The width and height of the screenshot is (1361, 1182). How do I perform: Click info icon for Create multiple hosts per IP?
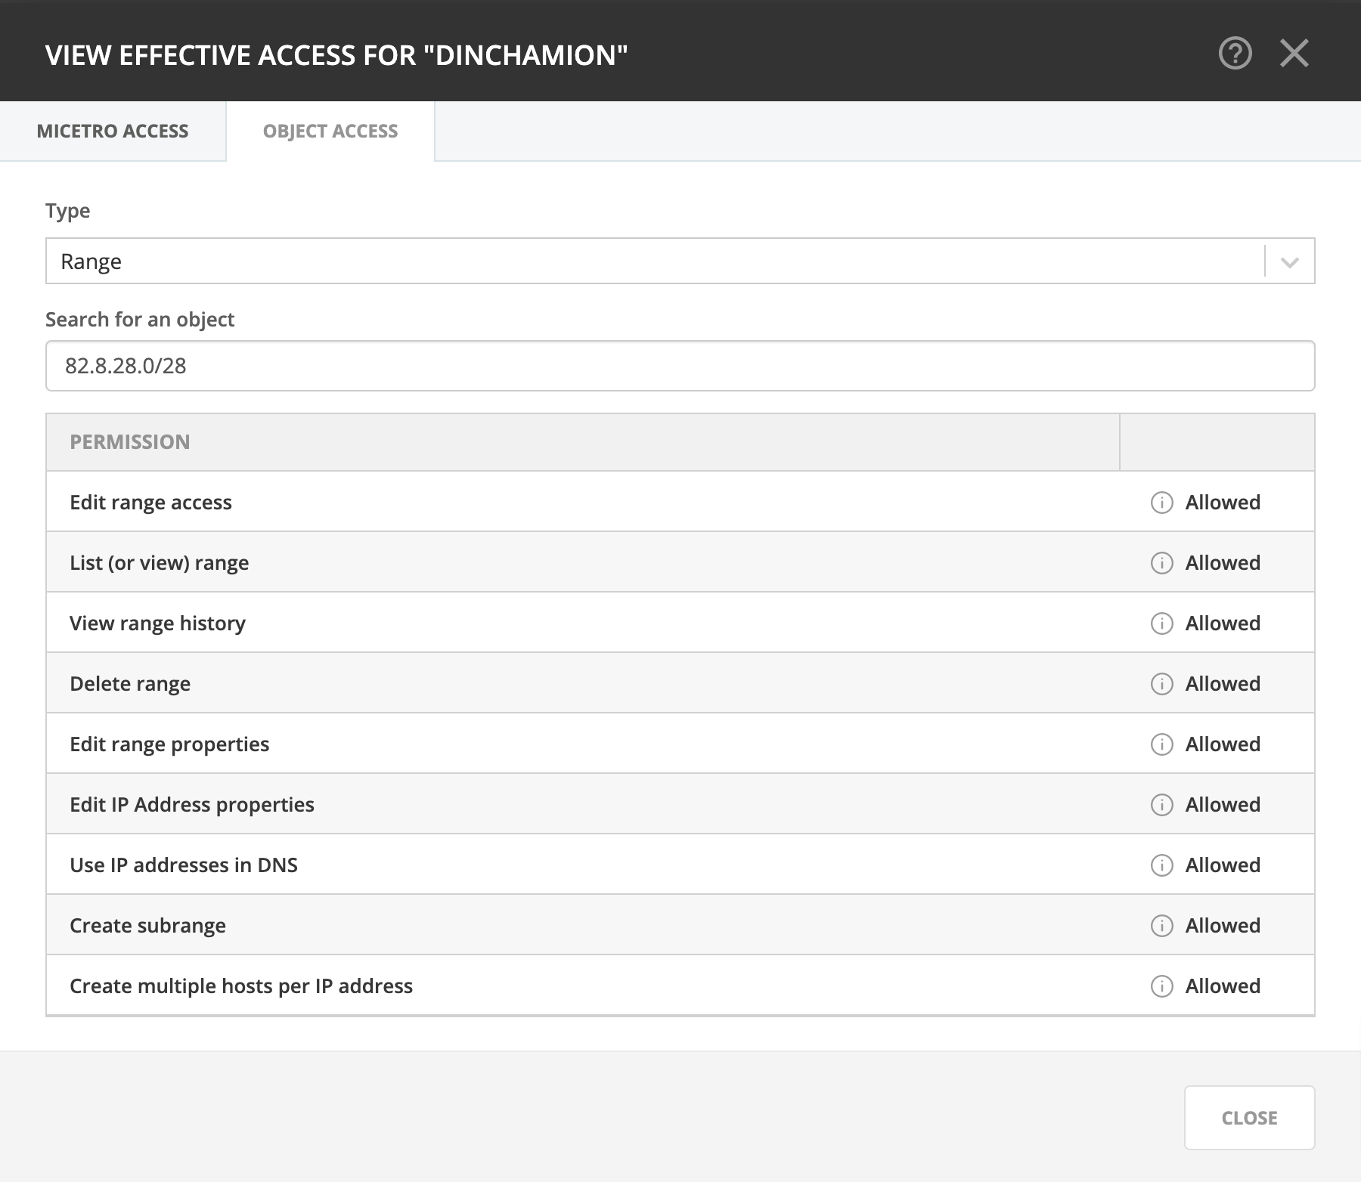1161,986
